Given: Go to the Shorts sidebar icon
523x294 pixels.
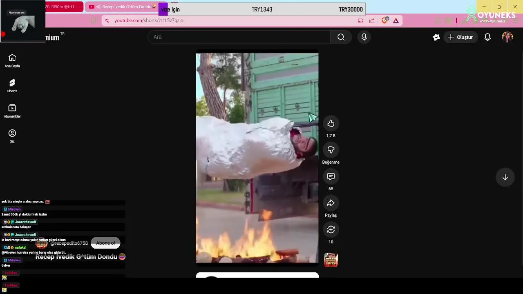Looking at the screenshot, I should [12, 83].
